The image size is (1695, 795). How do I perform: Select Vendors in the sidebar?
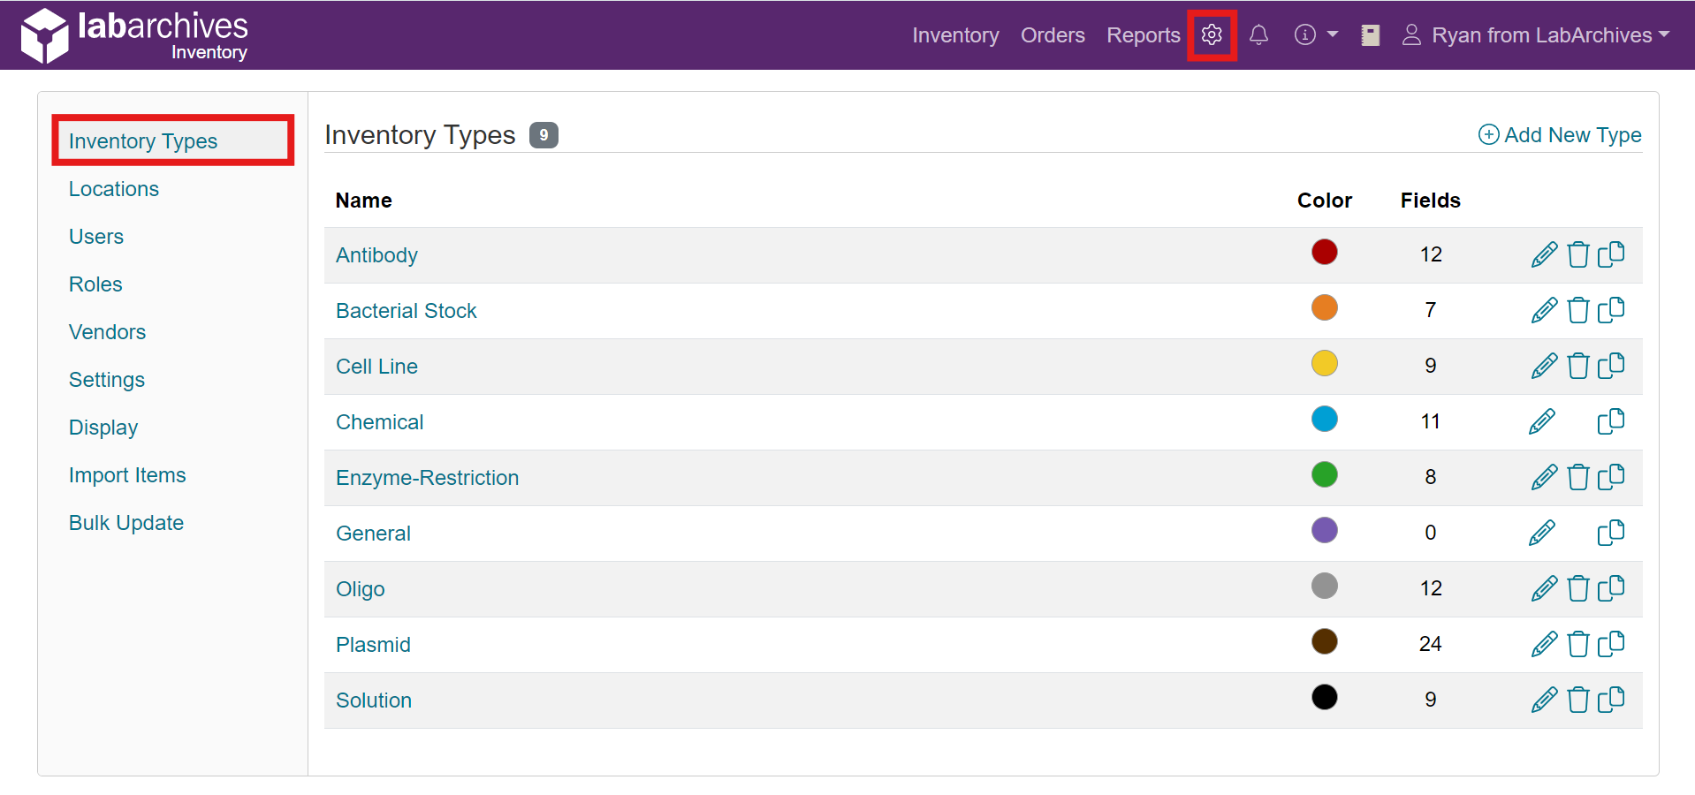pos(107,332)
